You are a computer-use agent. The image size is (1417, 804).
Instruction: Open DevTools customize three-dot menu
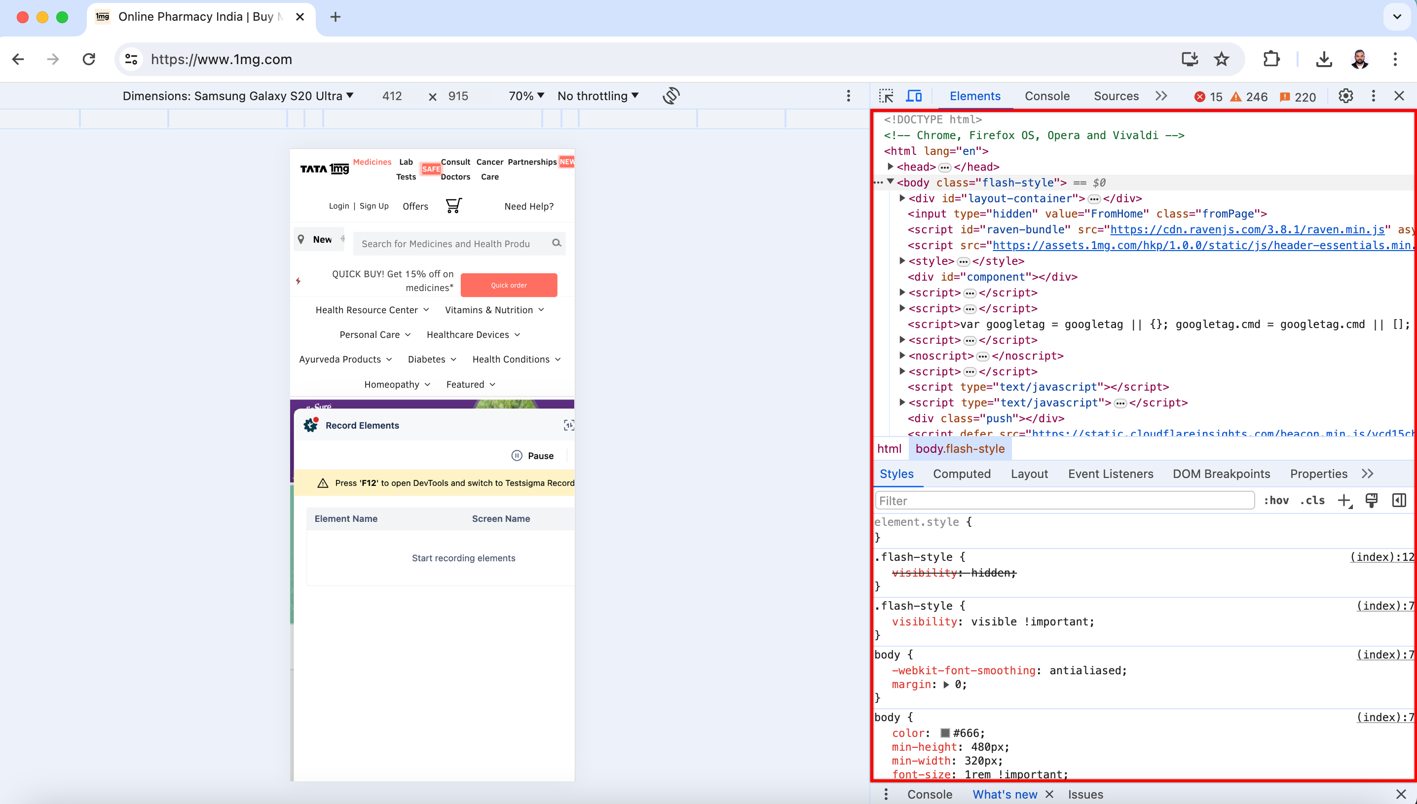pyautogui.click(x=1374, y=96)
